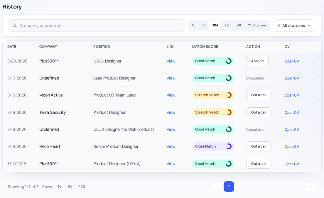Click Got a call for Product Designer (UX/UI)
Image resolution: width=324 pixels, height=198 pixels.
pos(259,164)
